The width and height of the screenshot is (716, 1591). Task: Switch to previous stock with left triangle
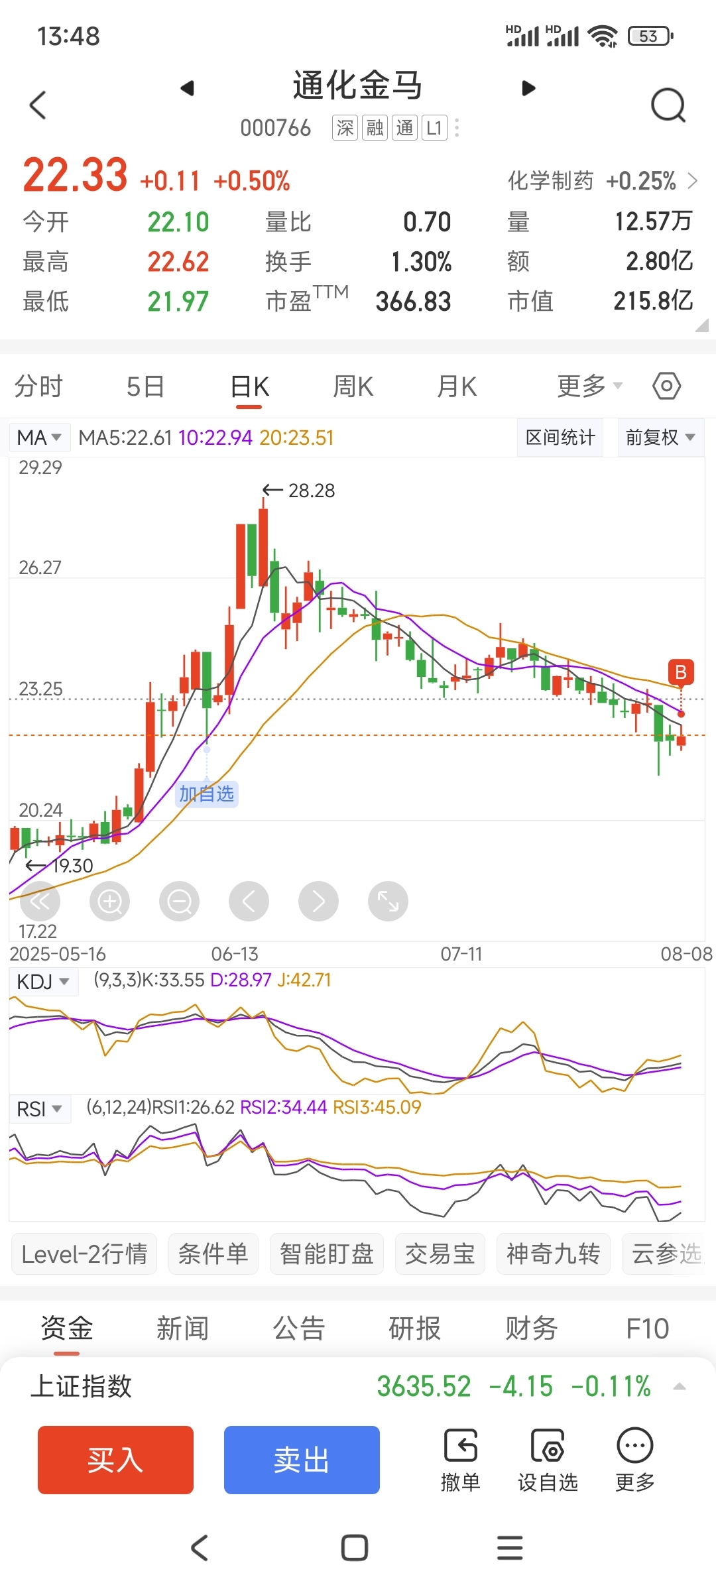(x=188, y=88)
